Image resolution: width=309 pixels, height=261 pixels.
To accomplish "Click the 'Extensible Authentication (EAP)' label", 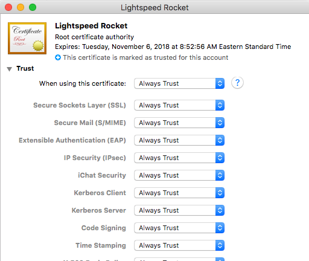I will click(x=72, y=140).
